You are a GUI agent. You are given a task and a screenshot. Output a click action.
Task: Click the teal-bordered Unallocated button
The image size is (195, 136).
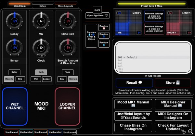[26, 132]
